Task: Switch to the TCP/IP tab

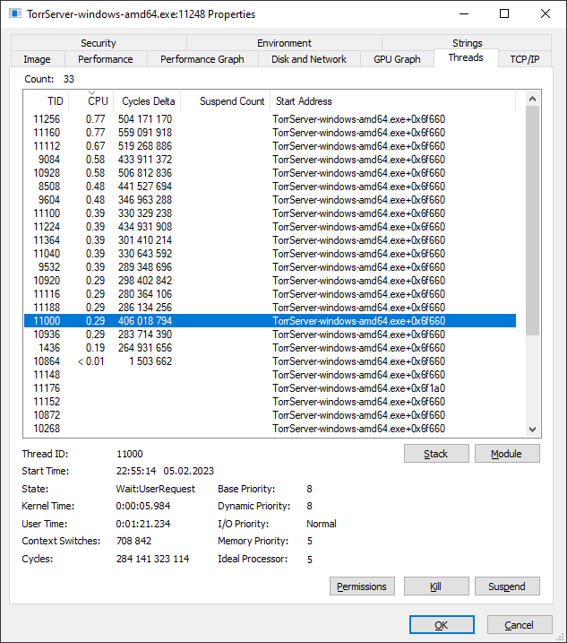Action: (525, 59)
